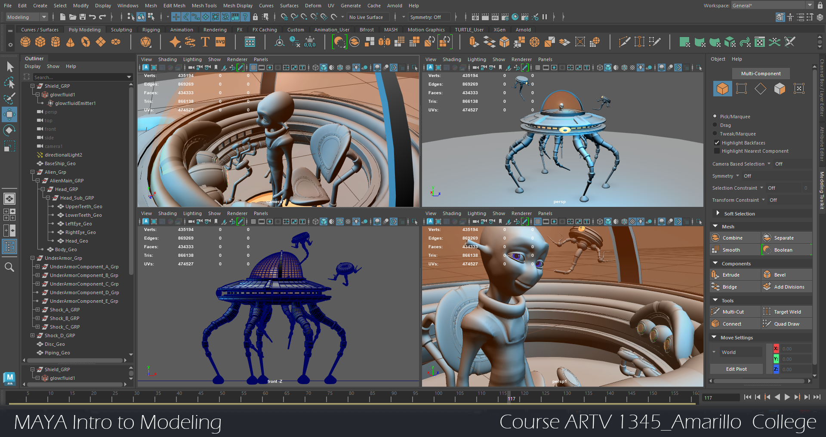Open the Deform menu

(x=313, y=6)
